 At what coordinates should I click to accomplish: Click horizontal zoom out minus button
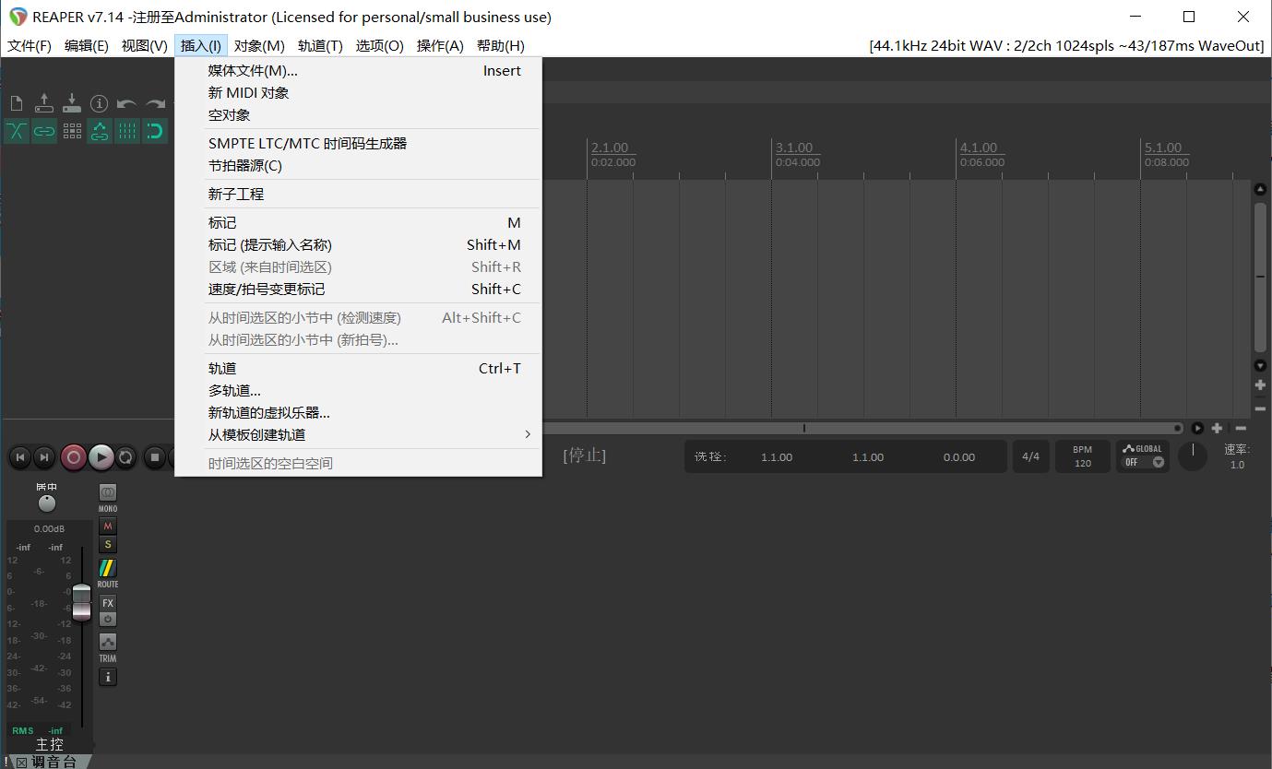pyautogui.click(x=1241, y=428)
